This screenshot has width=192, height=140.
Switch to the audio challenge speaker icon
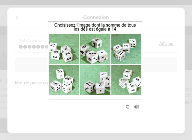point(136,107)
